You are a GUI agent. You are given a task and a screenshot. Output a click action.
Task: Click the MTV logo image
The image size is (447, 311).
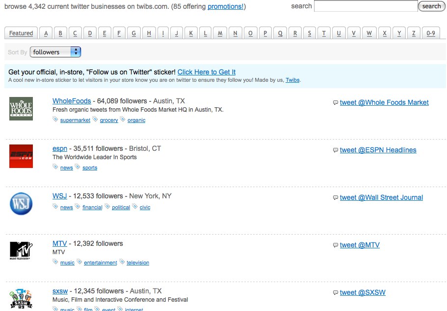tap(21, 250)
